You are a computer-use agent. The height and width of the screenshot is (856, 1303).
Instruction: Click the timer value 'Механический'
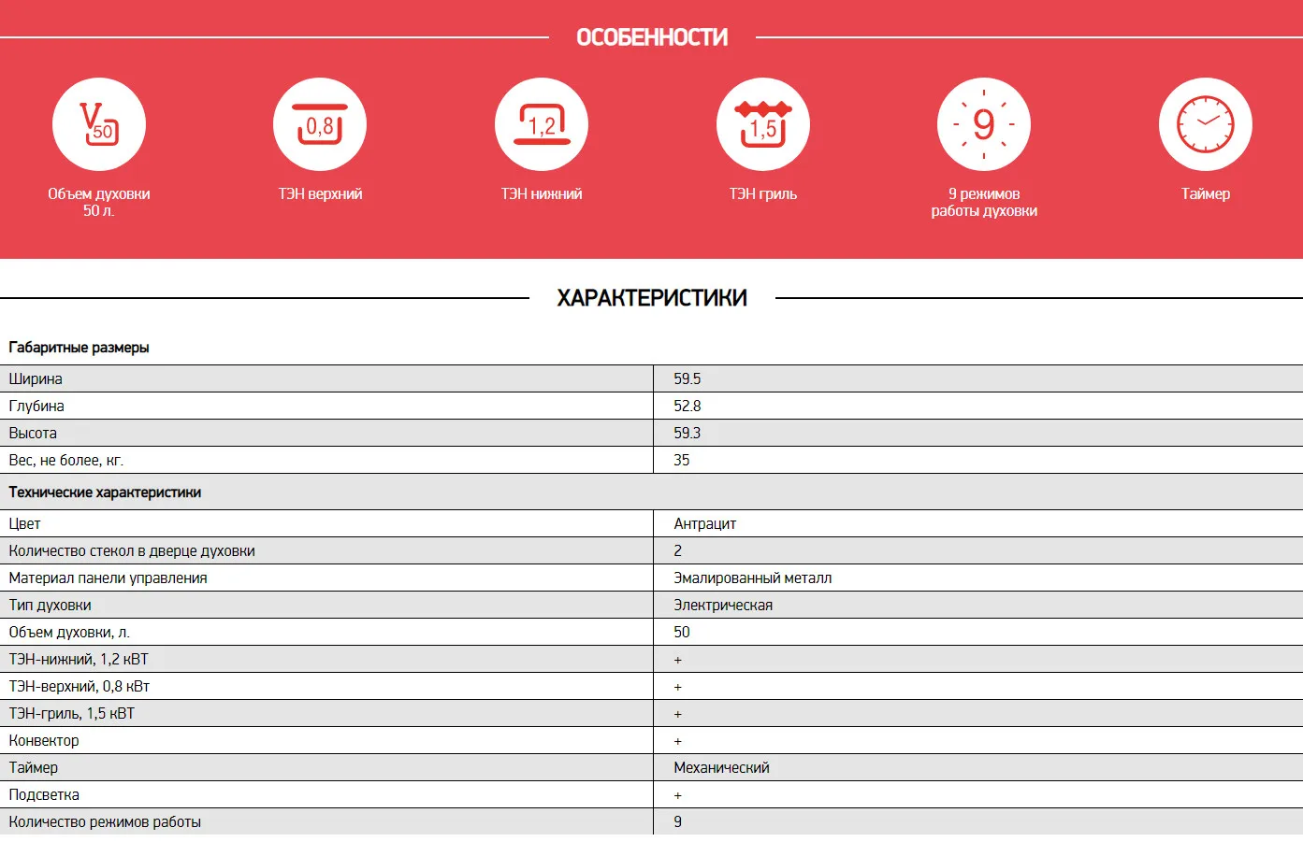[x=722, y=767]
